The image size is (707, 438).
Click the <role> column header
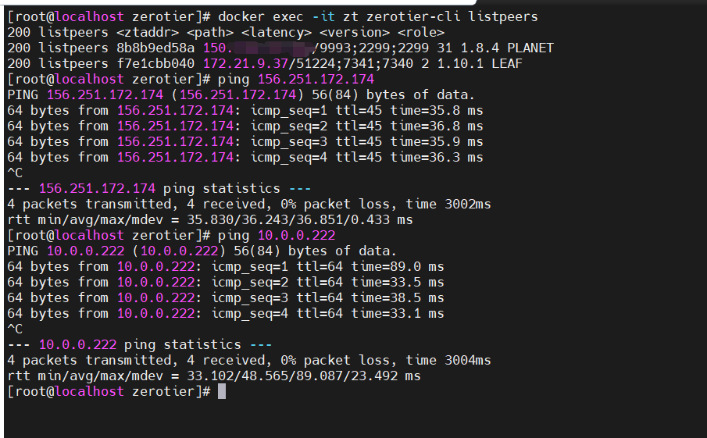point(421,32)
